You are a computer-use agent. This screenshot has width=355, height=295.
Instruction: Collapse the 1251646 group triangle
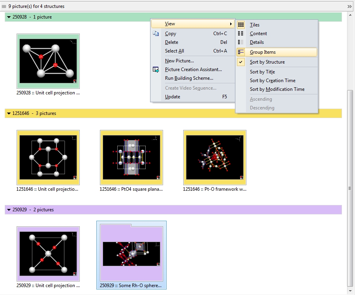tap(9, 113)
